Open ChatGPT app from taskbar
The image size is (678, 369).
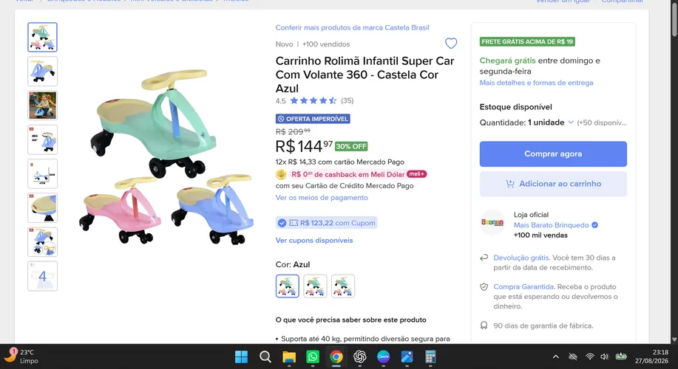(360, 357)
